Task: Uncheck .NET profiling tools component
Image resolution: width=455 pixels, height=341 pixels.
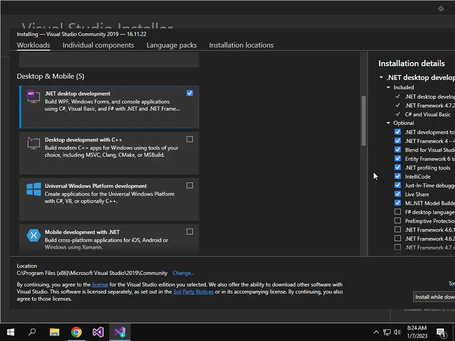Action: pyautogui.click(x=398, y=167)
